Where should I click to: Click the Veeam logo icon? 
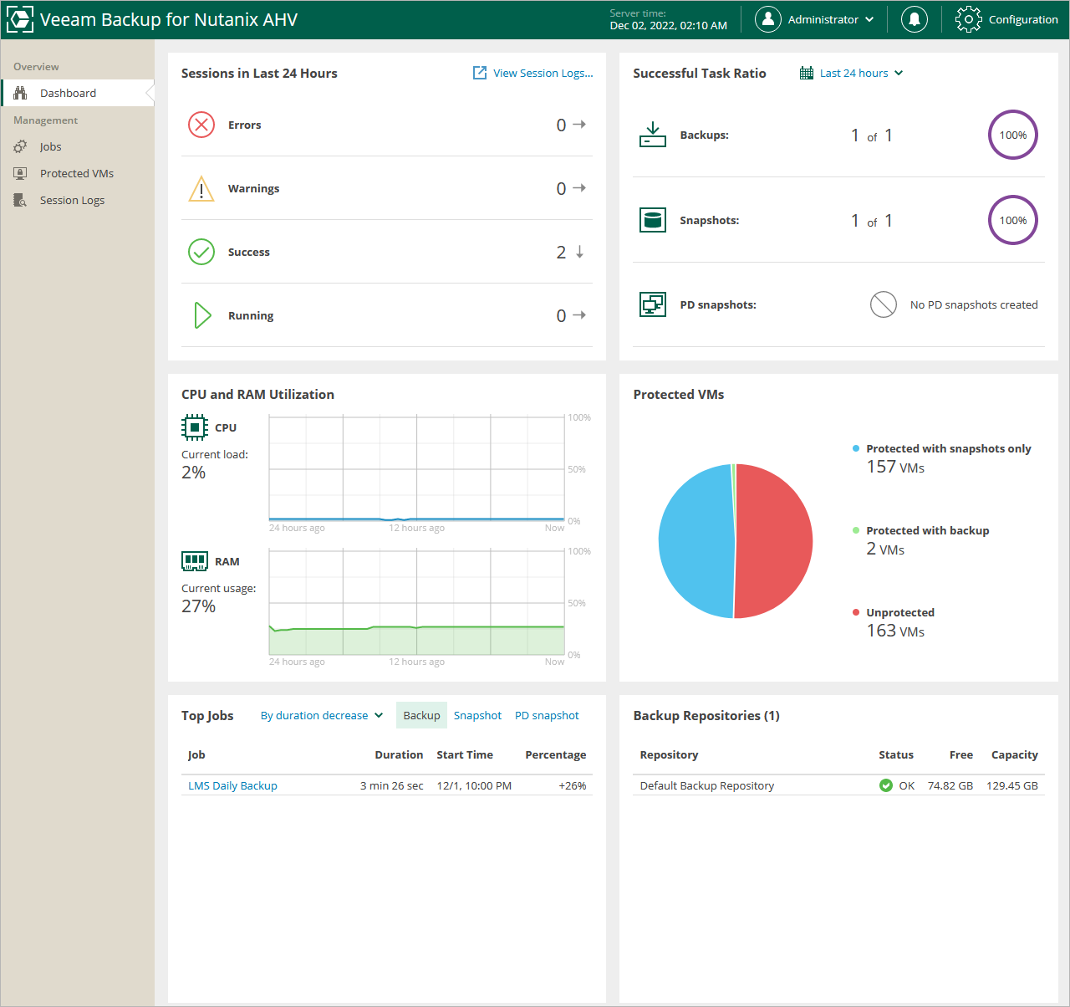click(x=20, y=19)
